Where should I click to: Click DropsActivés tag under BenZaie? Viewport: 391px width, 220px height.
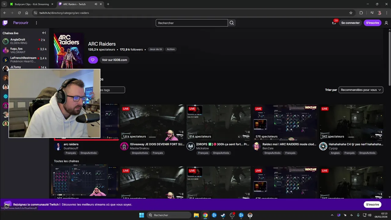(272, 153)
